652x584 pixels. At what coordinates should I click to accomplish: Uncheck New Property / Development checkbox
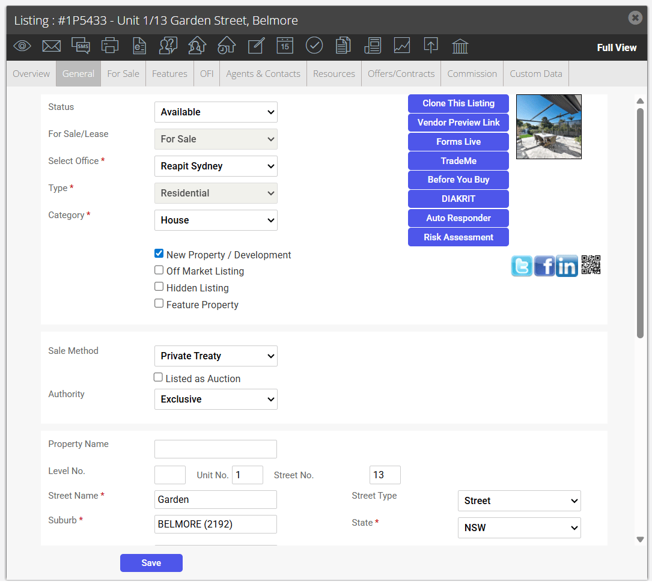(x=159, y=254)
